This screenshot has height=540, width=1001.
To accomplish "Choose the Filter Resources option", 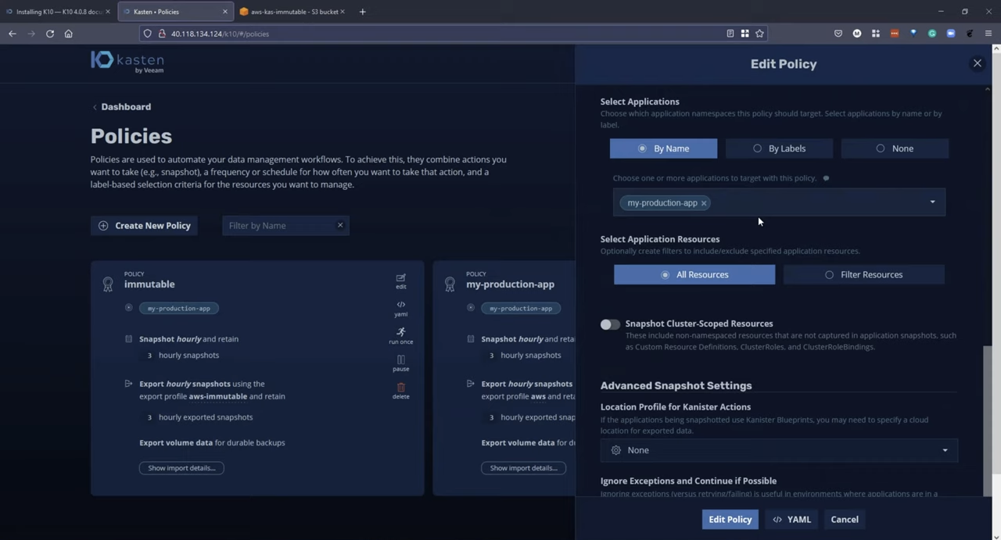I will click(863, 274).
